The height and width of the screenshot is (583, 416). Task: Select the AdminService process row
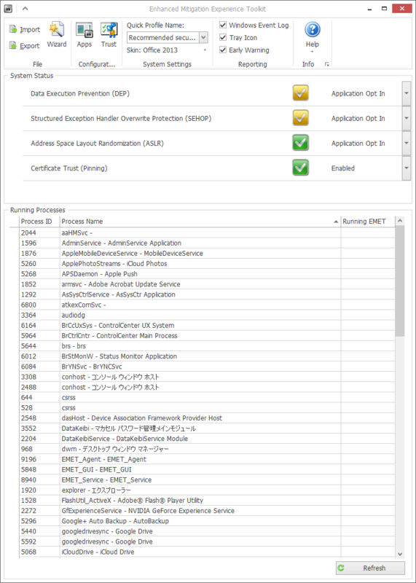[x=208, y=243]
